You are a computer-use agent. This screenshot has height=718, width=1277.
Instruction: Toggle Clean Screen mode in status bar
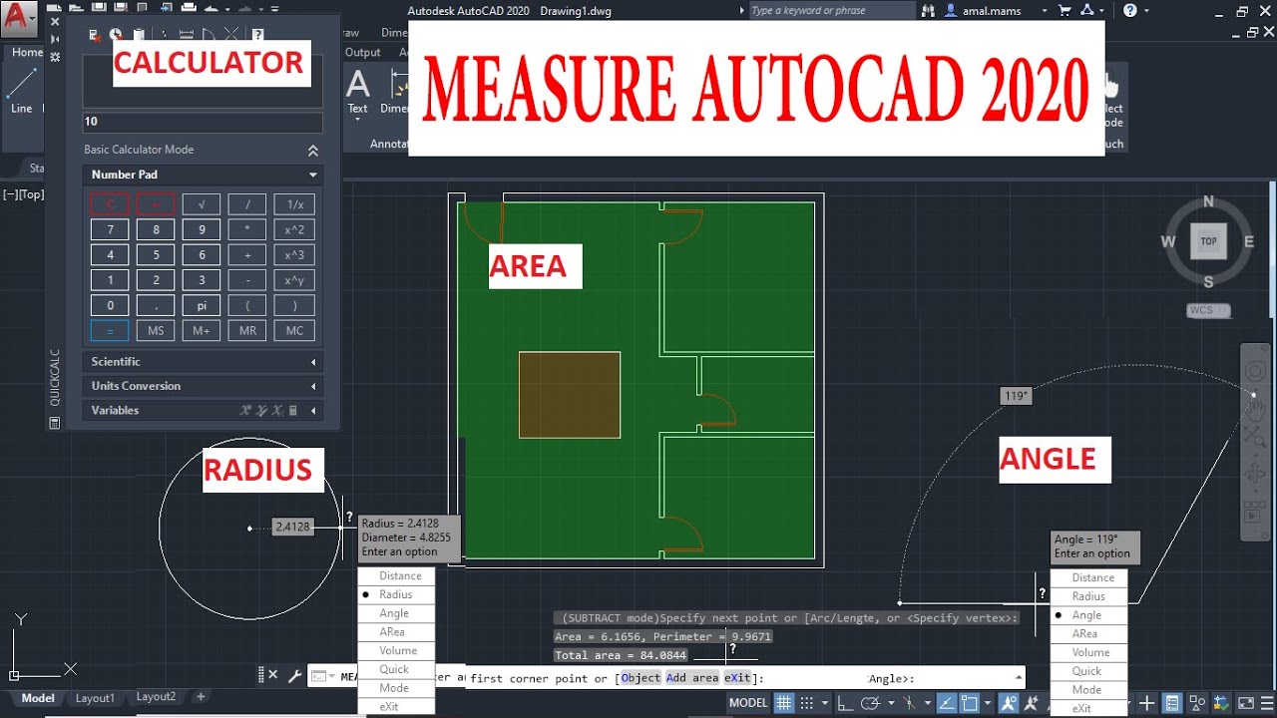1246,703
